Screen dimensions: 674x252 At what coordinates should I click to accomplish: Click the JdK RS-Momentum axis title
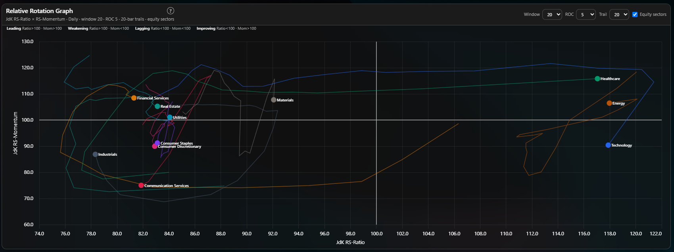16,133
